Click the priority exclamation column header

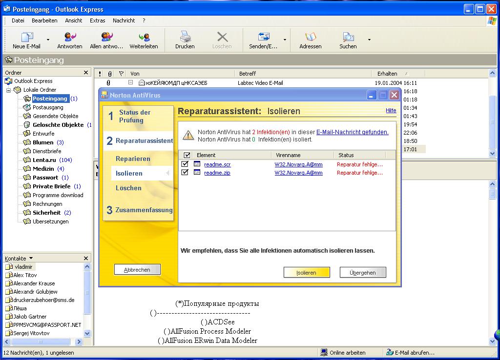point(100,74)
